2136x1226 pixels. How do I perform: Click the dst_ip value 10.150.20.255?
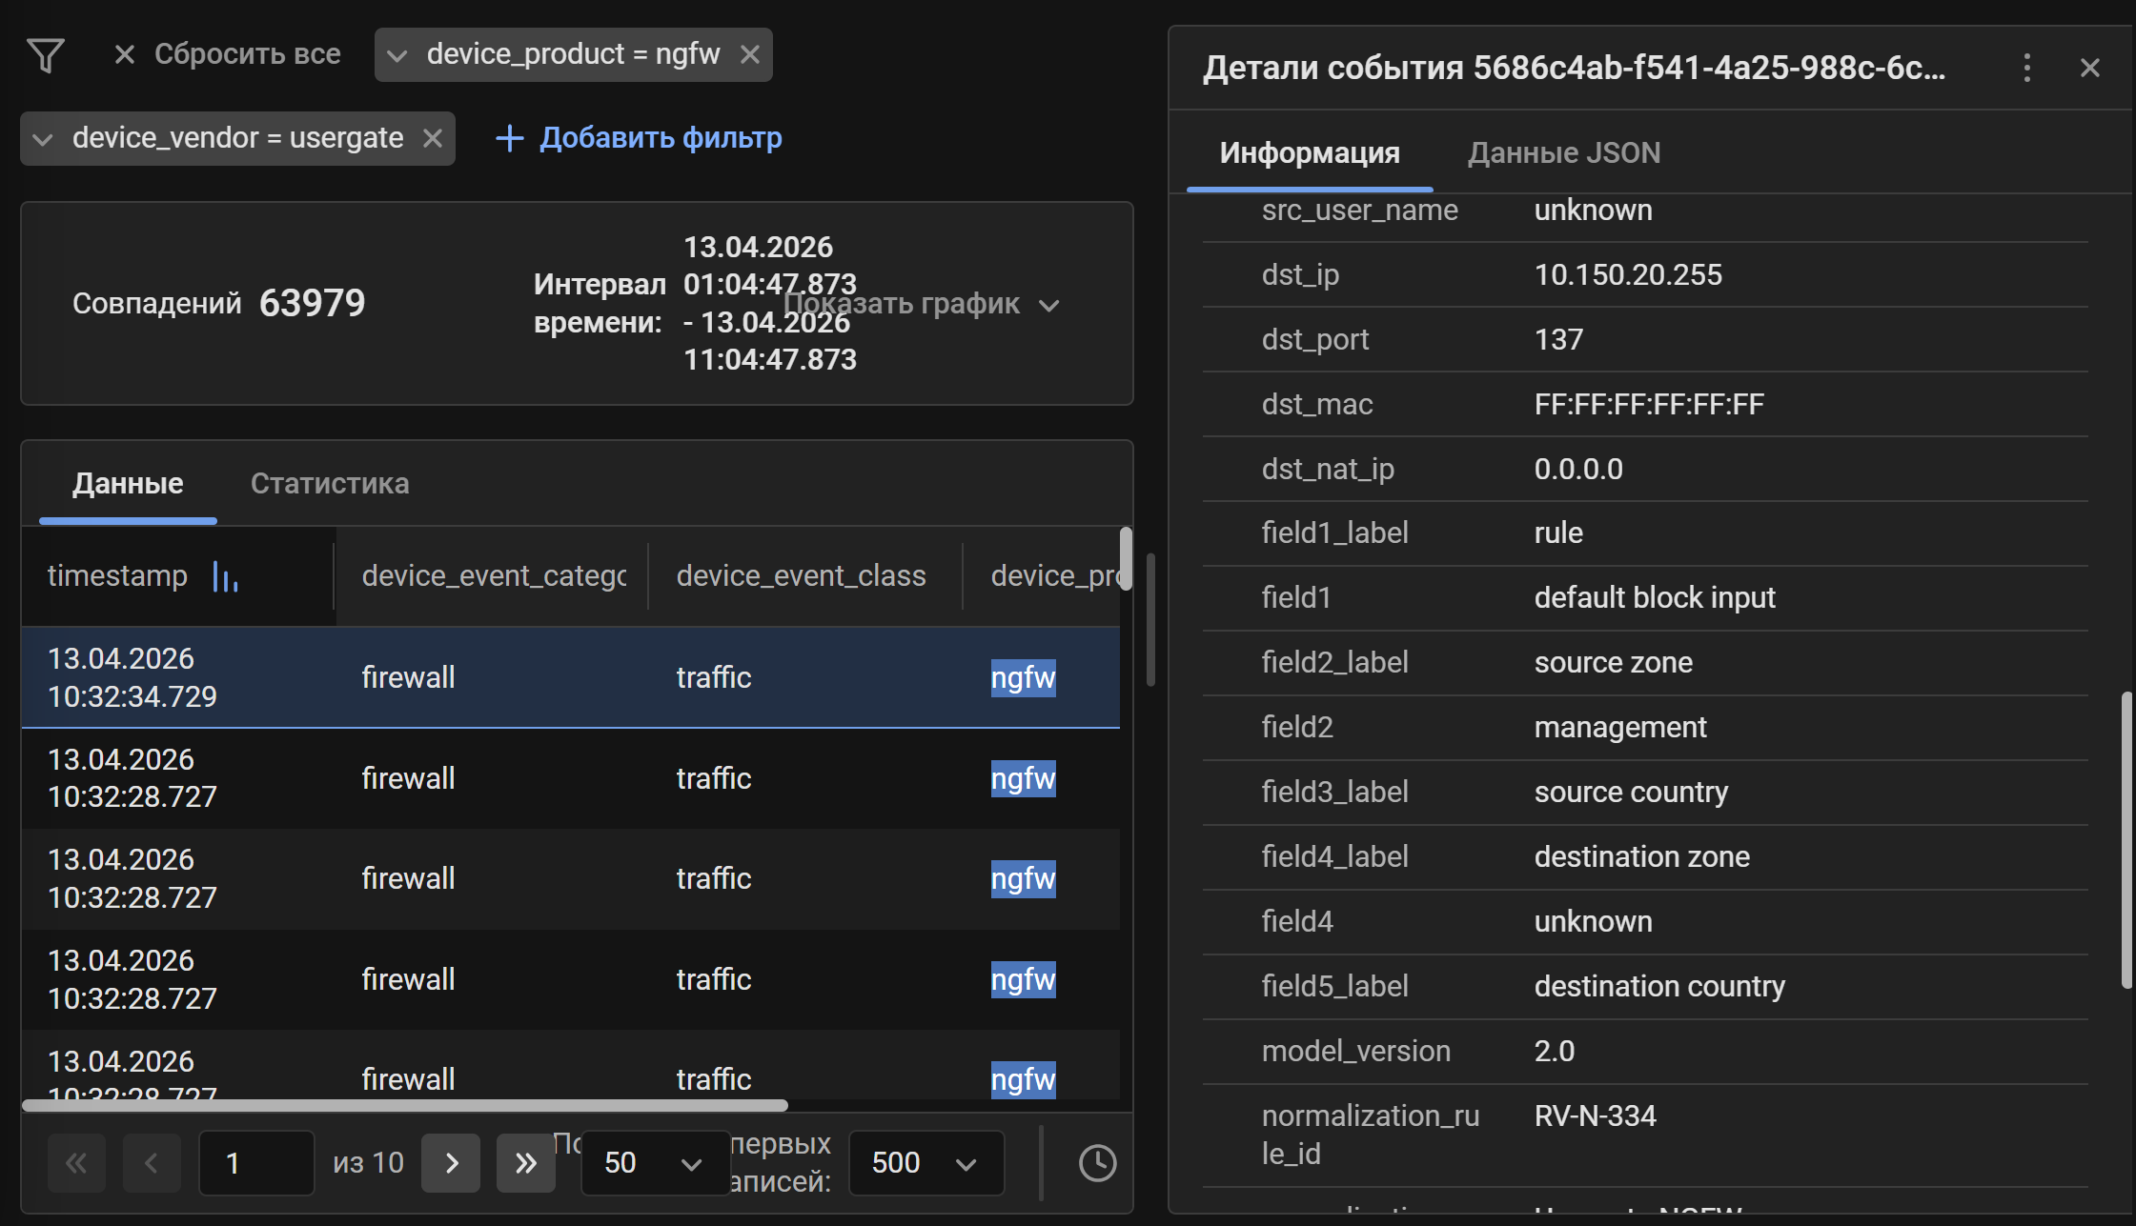point(1628,274)
